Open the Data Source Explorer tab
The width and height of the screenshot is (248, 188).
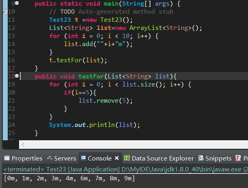click(159, 158)
